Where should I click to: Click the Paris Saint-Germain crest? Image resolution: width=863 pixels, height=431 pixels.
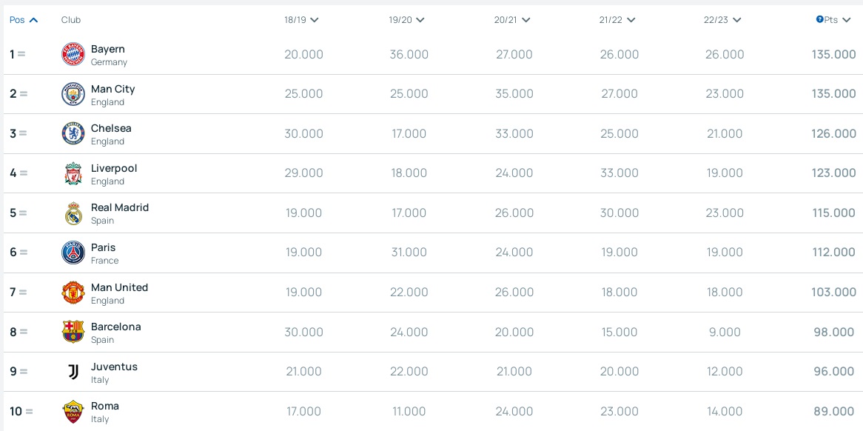click(x=73, y=253)
